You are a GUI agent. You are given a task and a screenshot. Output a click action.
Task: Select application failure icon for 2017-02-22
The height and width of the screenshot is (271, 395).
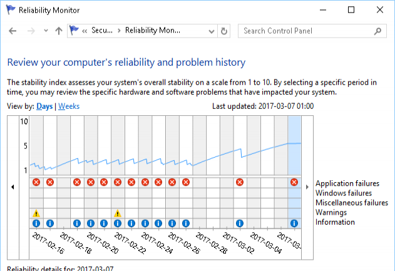(118, 182)
